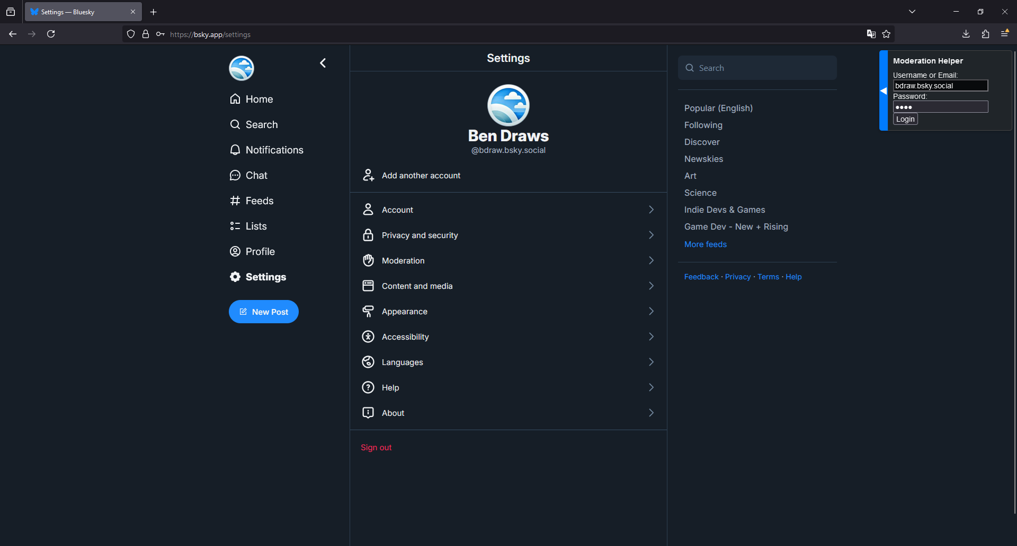This screenshot has width=1017, height=546.
Task: Open Home from the left sidebar
Action: point(252,99)
